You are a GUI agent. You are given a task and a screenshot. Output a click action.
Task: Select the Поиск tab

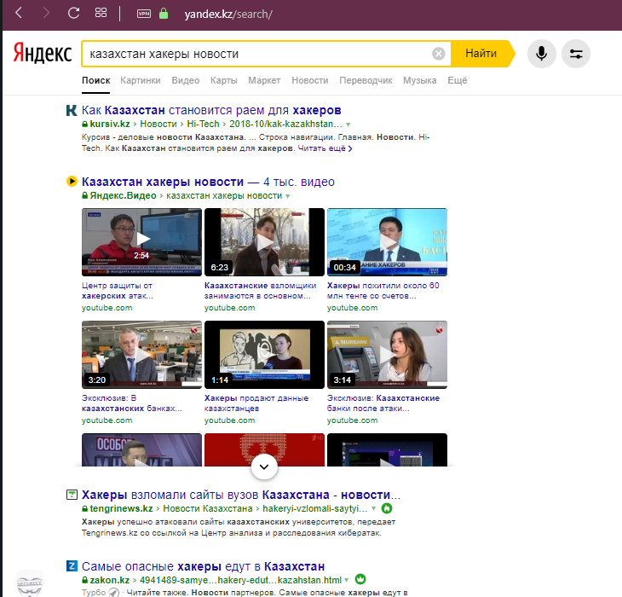point(96,80)
